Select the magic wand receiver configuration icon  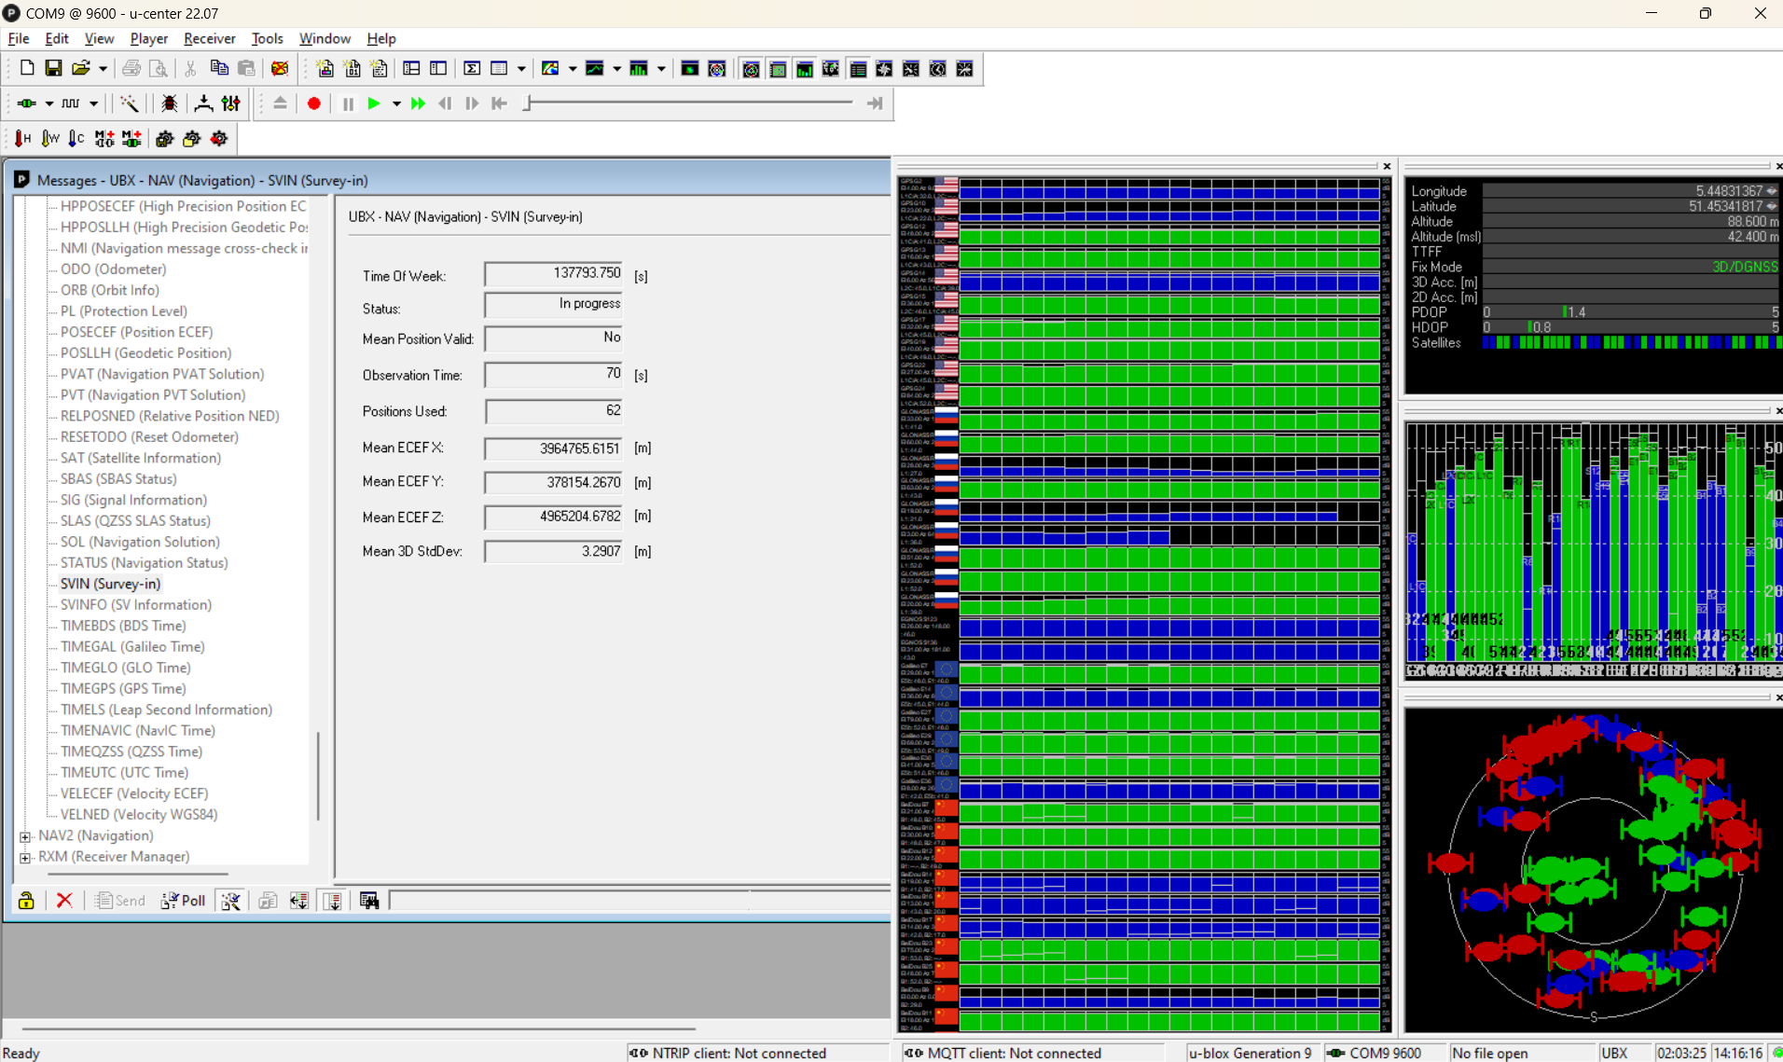click(x=130, y=103)
